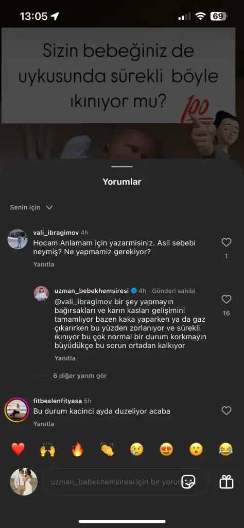Tap the clapping hands emoji reaction

[107, 449]
